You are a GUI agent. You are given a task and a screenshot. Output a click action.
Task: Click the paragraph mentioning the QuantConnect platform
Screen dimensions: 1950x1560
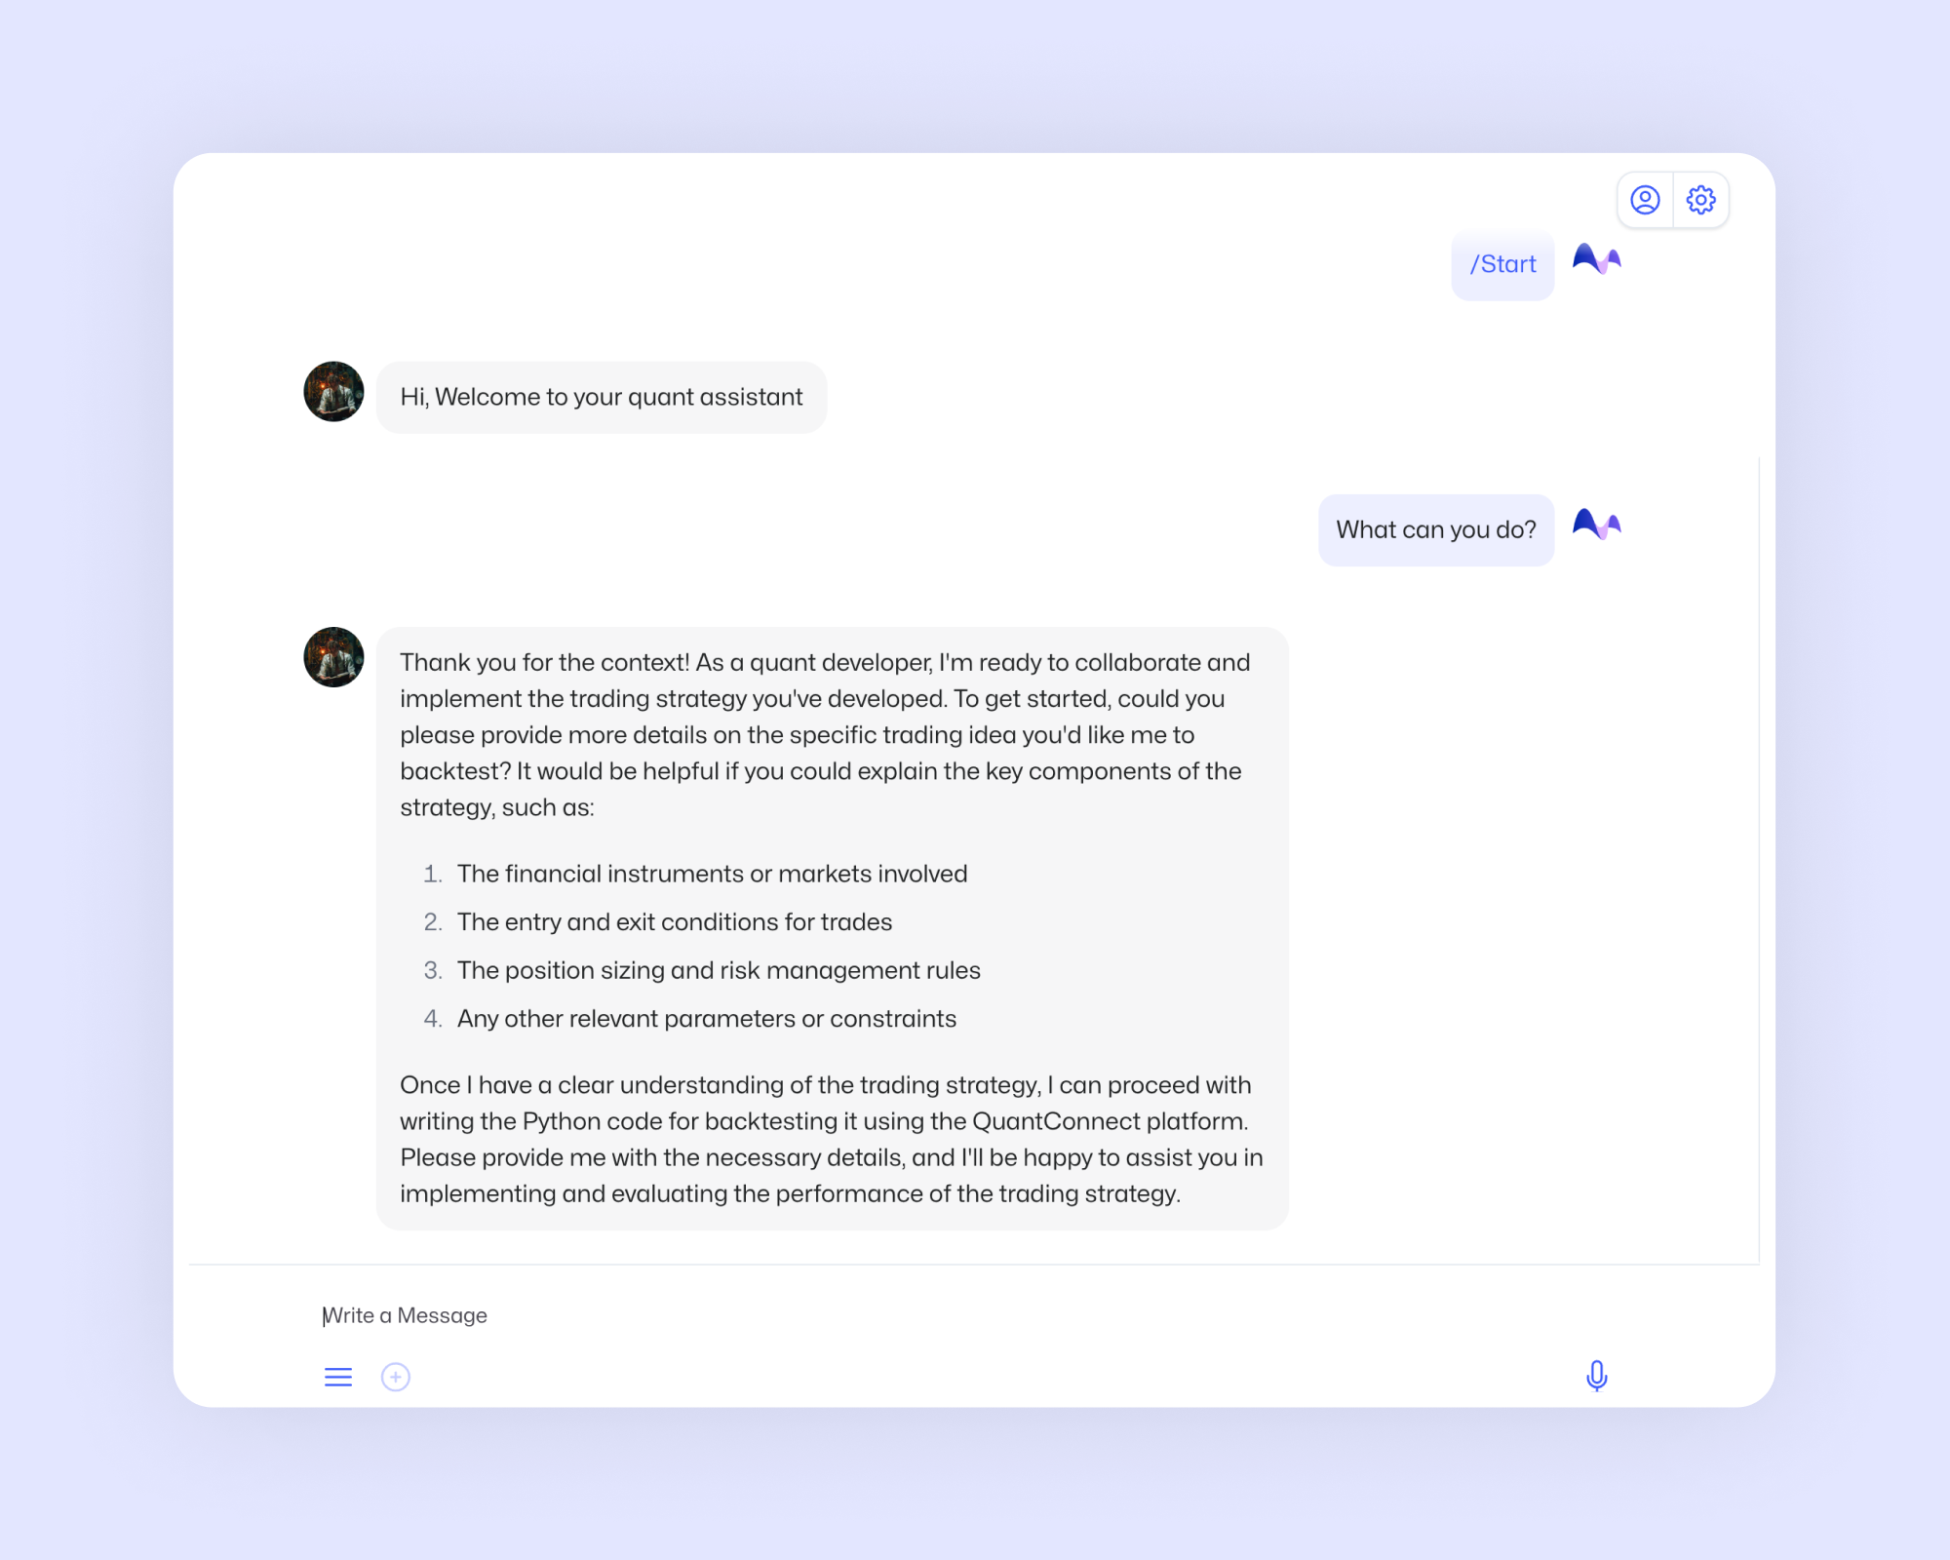[x=832, y=1140]
